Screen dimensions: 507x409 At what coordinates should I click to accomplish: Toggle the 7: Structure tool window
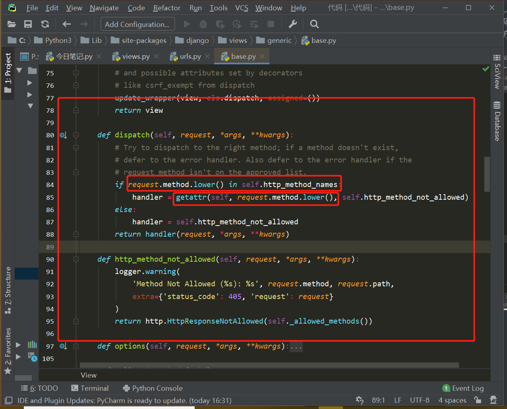pos(8,290)
